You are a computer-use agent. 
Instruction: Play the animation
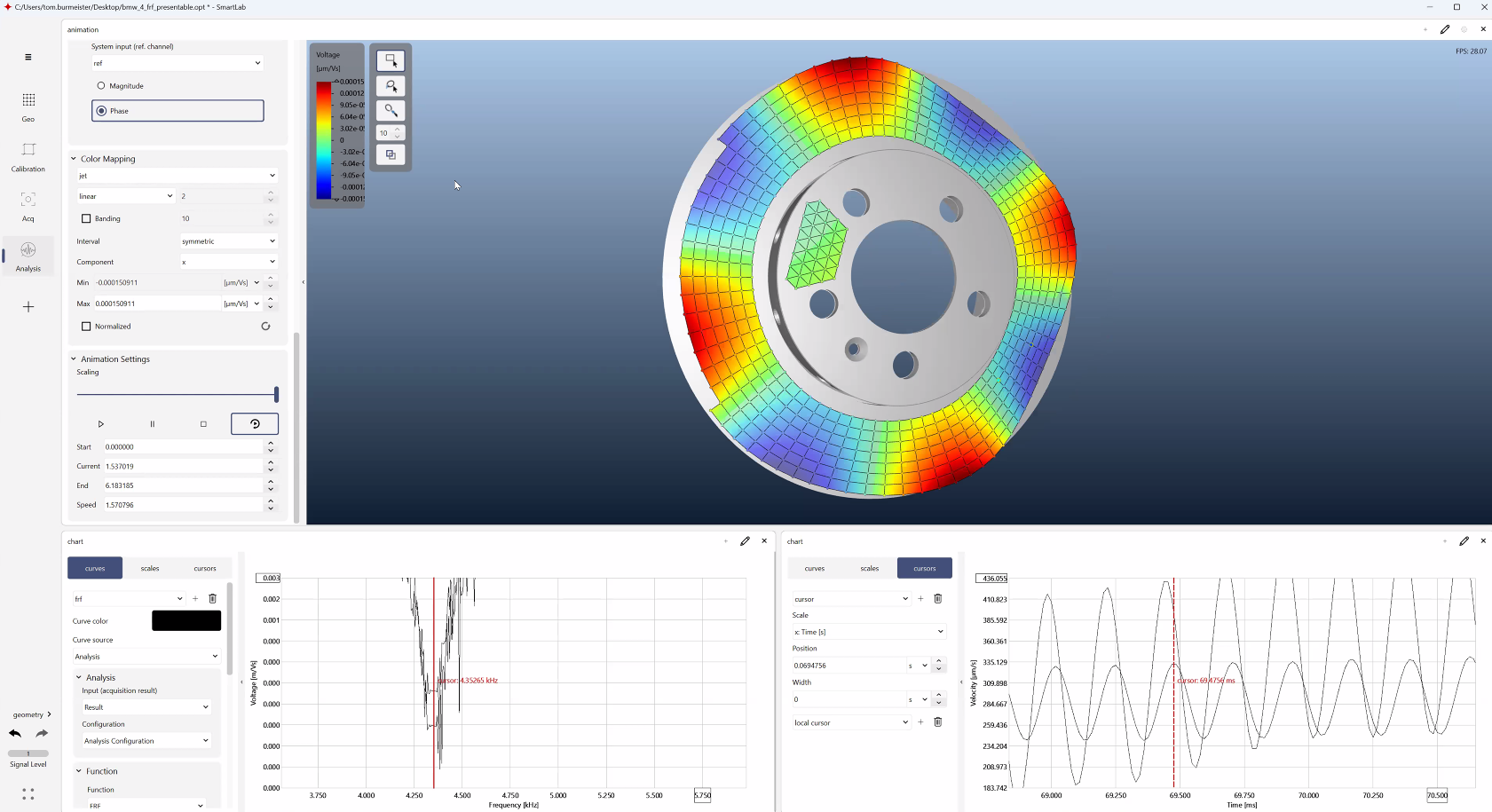[x=101, y=424]
